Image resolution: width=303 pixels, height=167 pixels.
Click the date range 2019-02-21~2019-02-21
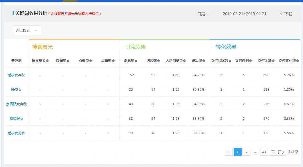click(x=244, y=14)
